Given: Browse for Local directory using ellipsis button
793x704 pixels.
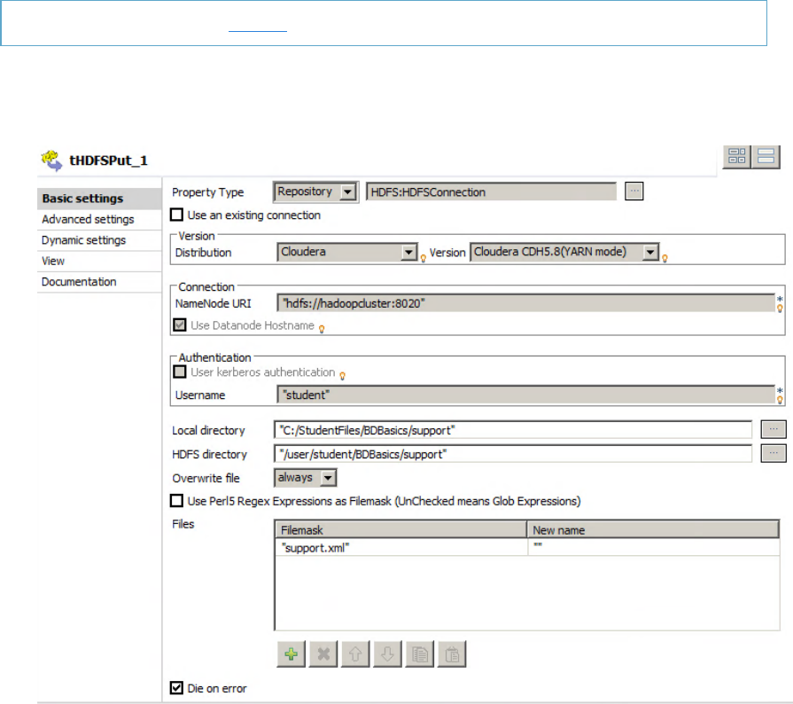Looking at the screenshot, I should (x=774, y=429).
